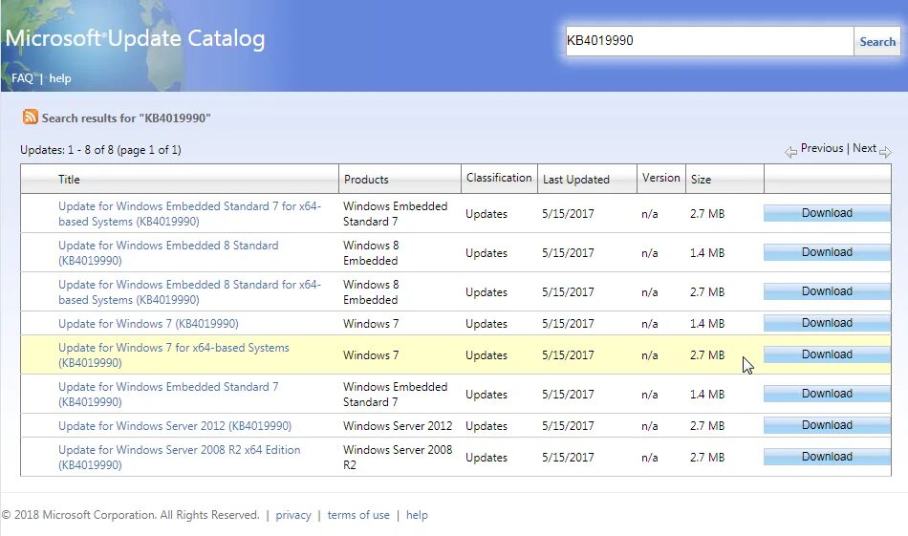Open Update for Windows Server 2012 title
The width and height of the screenshot is (908, 536).
click(x=175, y=426)
